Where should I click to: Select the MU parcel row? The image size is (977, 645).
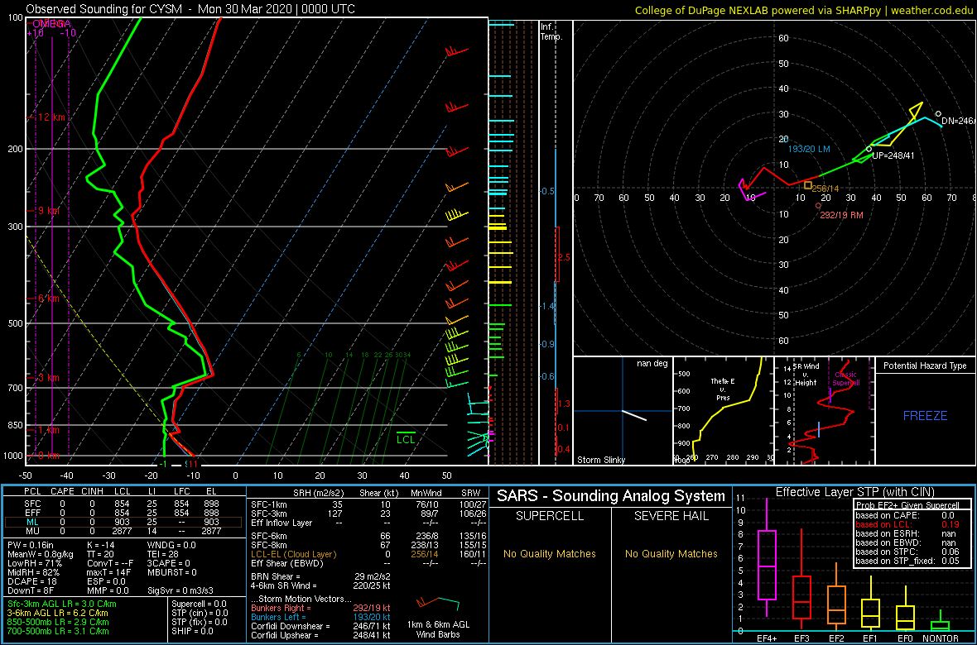pyautogui.click(x=124, y=530)
